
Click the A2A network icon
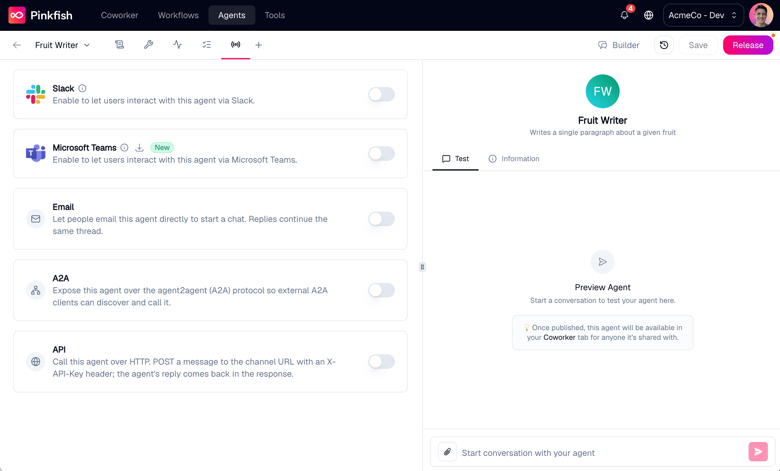tap(36, 290)
